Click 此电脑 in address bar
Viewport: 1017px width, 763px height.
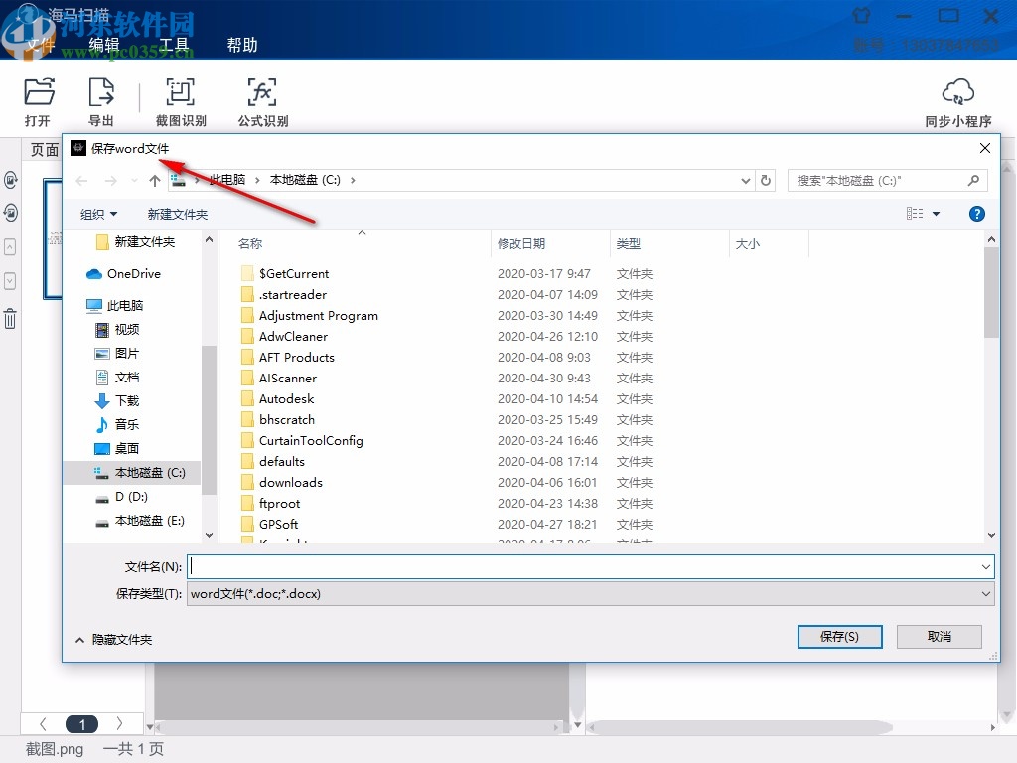tap(227, 180)
